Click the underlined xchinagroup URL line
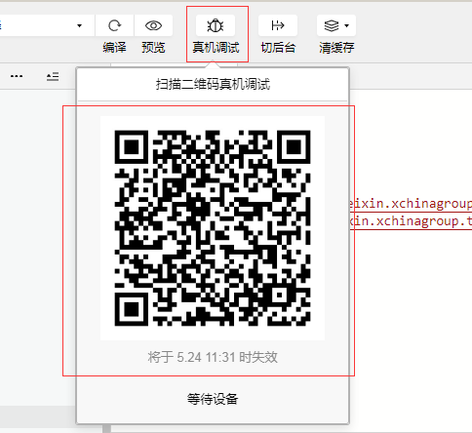 [x=411, y=221]
